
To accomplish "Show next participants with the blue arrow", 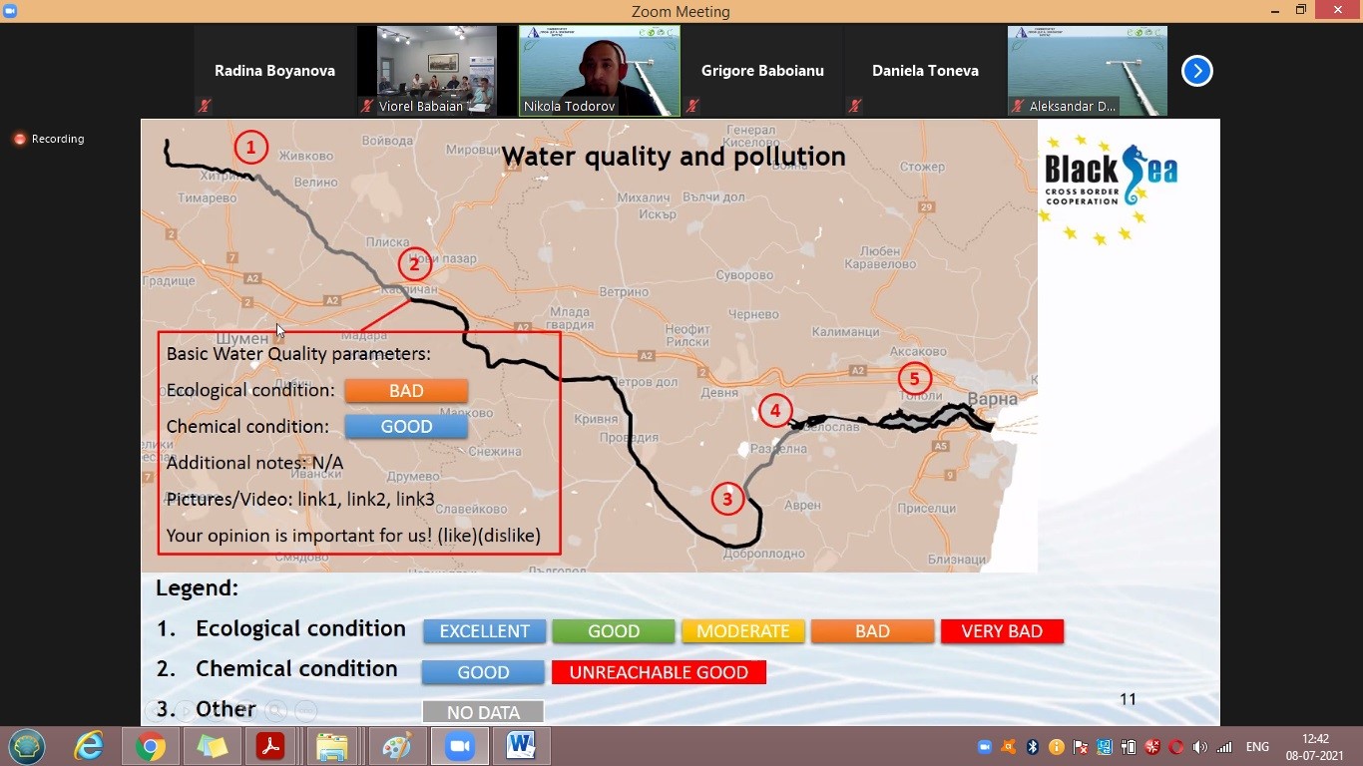I will point(1196,71).
